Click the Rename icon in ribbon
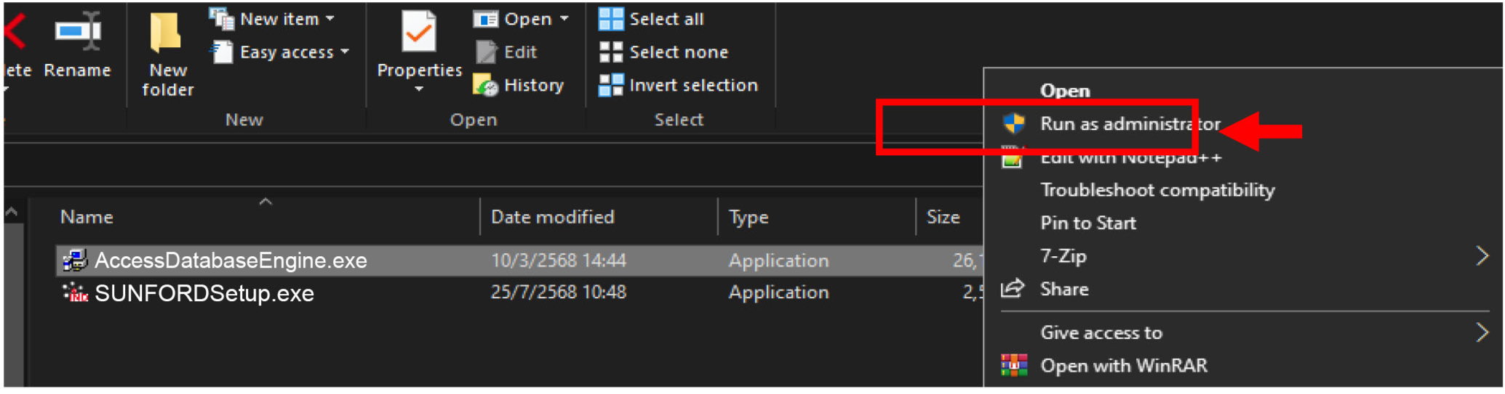The height and width of the screenshot is (394, 1505). point(78,33)
